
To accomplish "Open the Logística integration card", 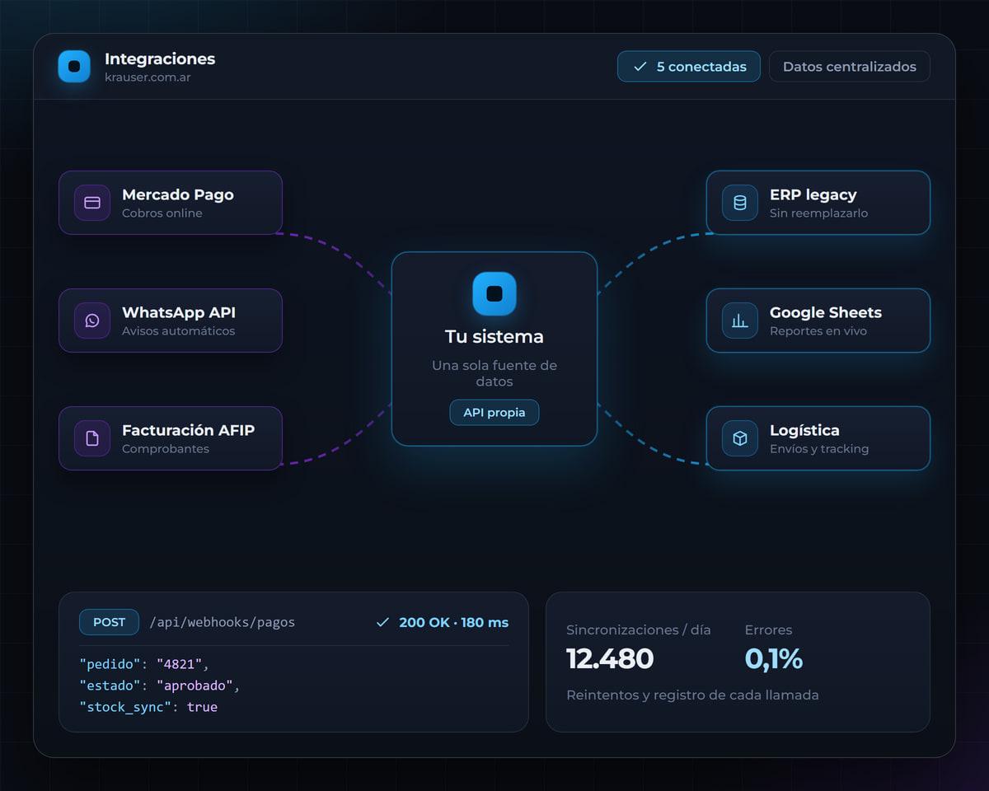I will [818, 438].
